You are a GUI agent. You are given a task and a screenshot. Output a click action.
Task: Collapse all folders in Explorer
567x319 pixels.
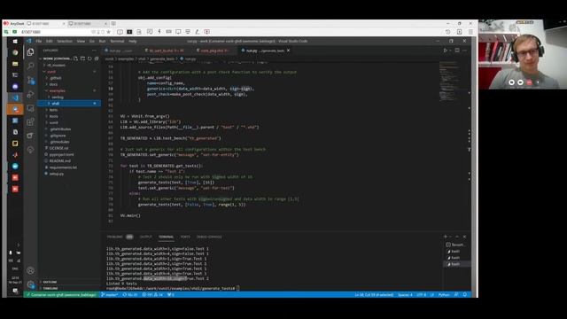pos(97,58)
